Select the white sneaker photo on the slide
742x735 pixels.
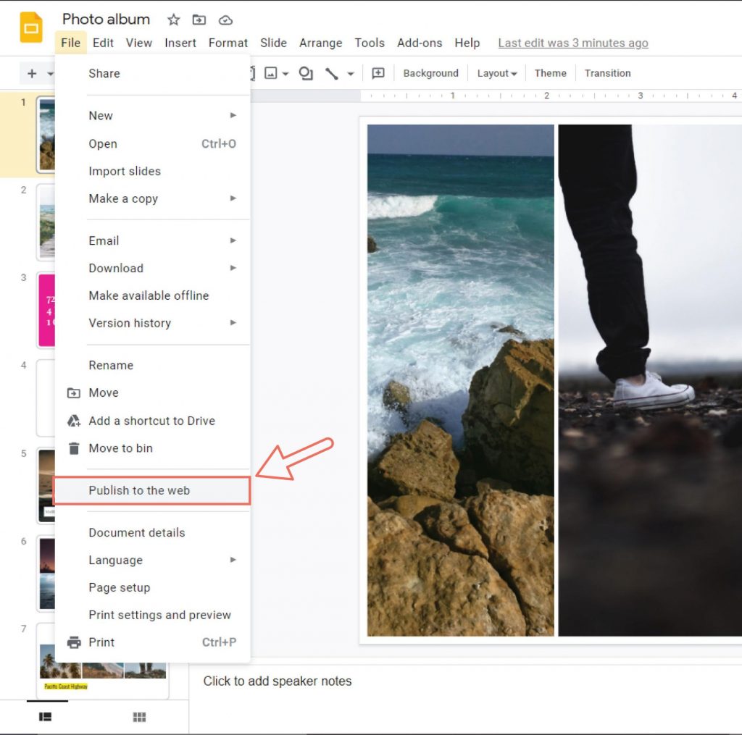point(650,379)
